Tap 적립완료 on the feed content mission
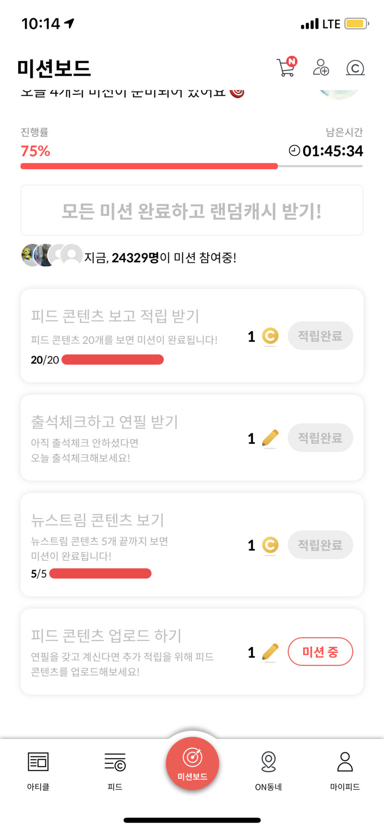Viewport: 384px width, 831px height. coord(320,336)
